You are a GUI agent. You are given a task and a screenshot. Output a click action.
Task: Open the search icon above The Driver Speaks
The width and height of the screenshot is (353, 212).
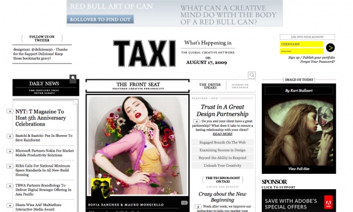click(252, 75)
